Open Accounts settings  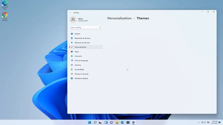tap(86, 56)
